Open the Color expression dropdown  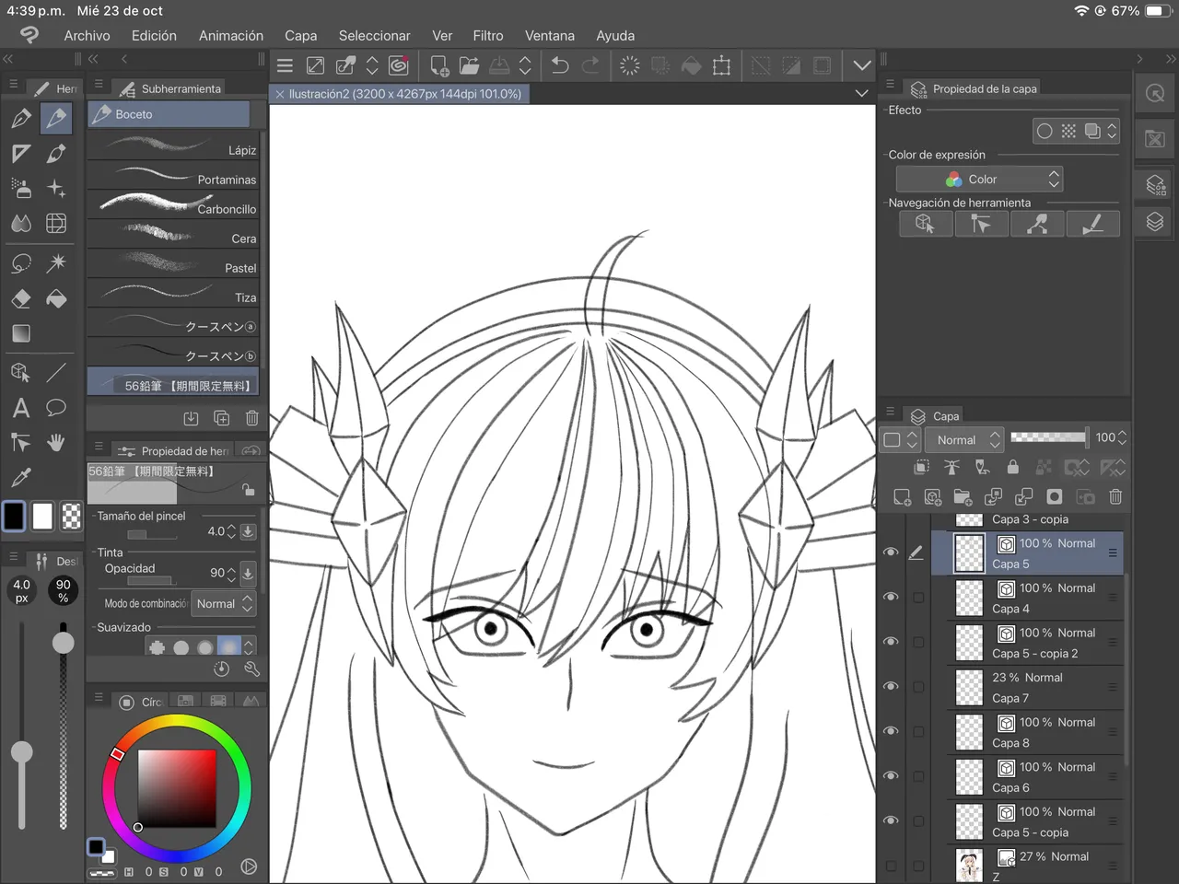point(979,180)
